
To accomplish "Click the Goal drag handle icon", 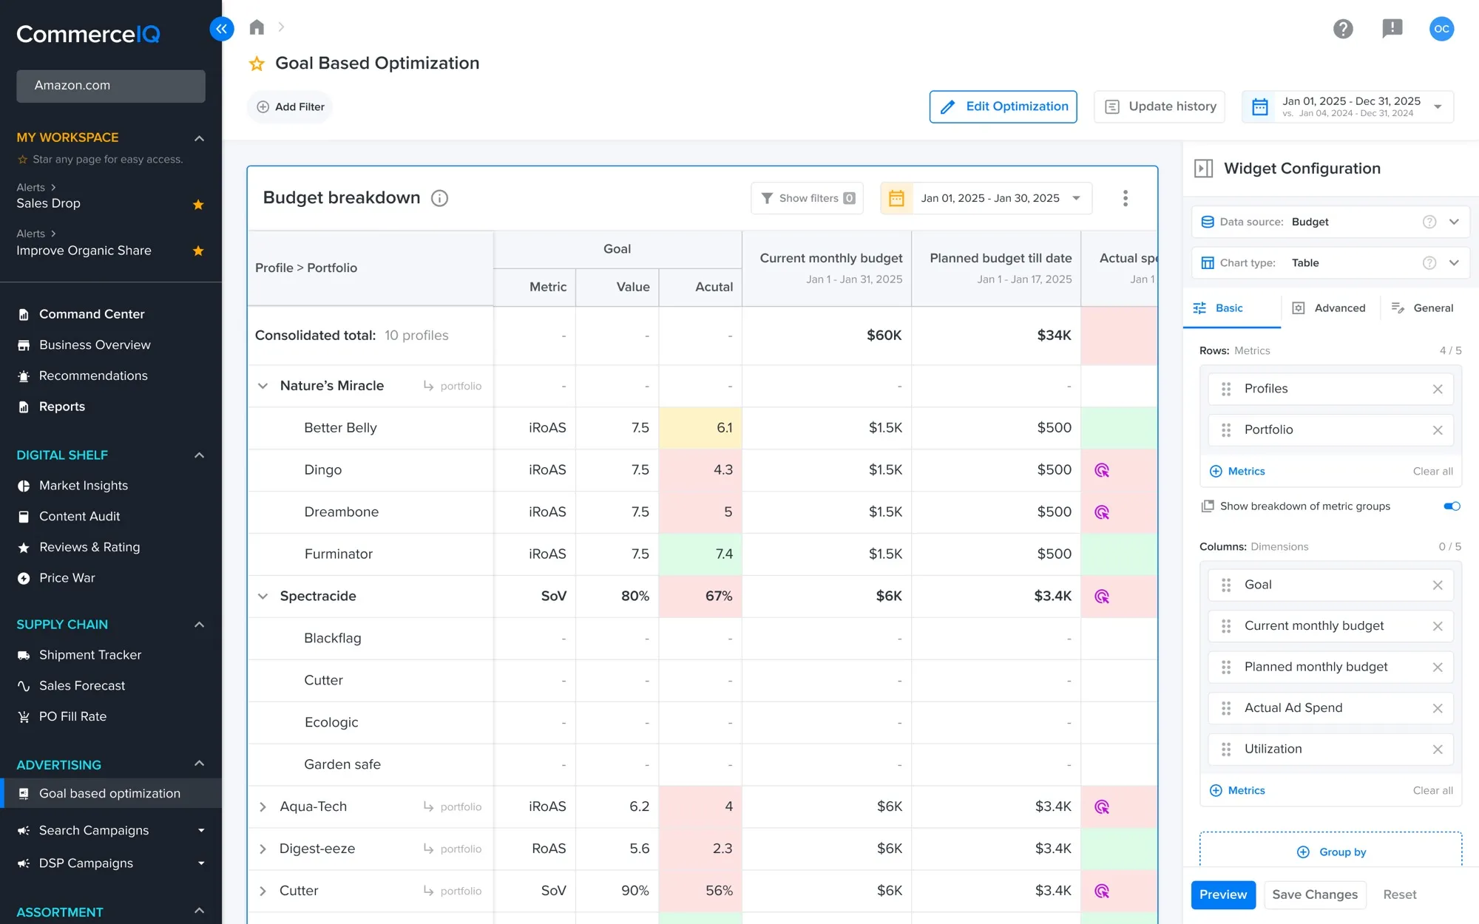I will coord(1226,585).
